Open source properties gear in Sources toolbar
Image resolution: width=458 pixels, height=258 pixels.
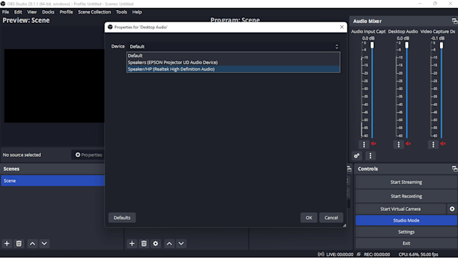[156, 243]
